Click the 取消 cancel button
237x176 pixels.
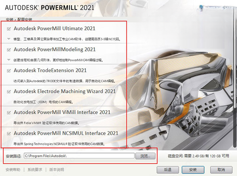[221, 170]
